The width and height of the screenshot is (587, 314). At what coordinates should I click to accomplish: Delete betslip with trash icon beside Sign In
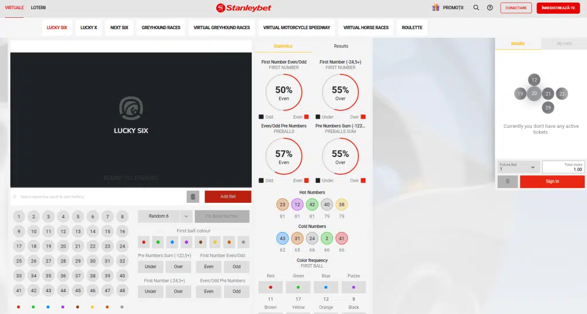(x=507, y=181)
